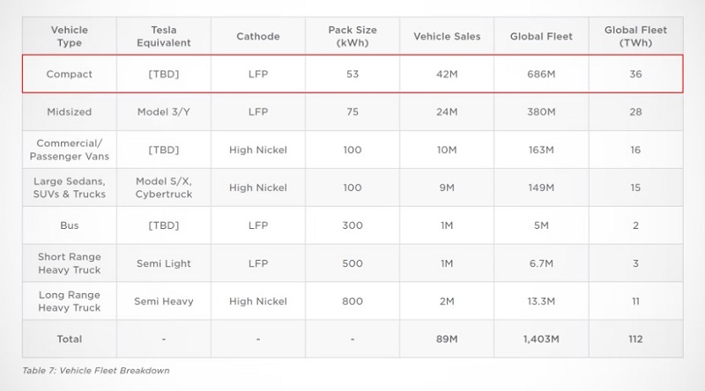The height and width of the screenshot is (391, 705).
Task: Click the highlighted Compact row label
Action: click(x=70, y=74)
